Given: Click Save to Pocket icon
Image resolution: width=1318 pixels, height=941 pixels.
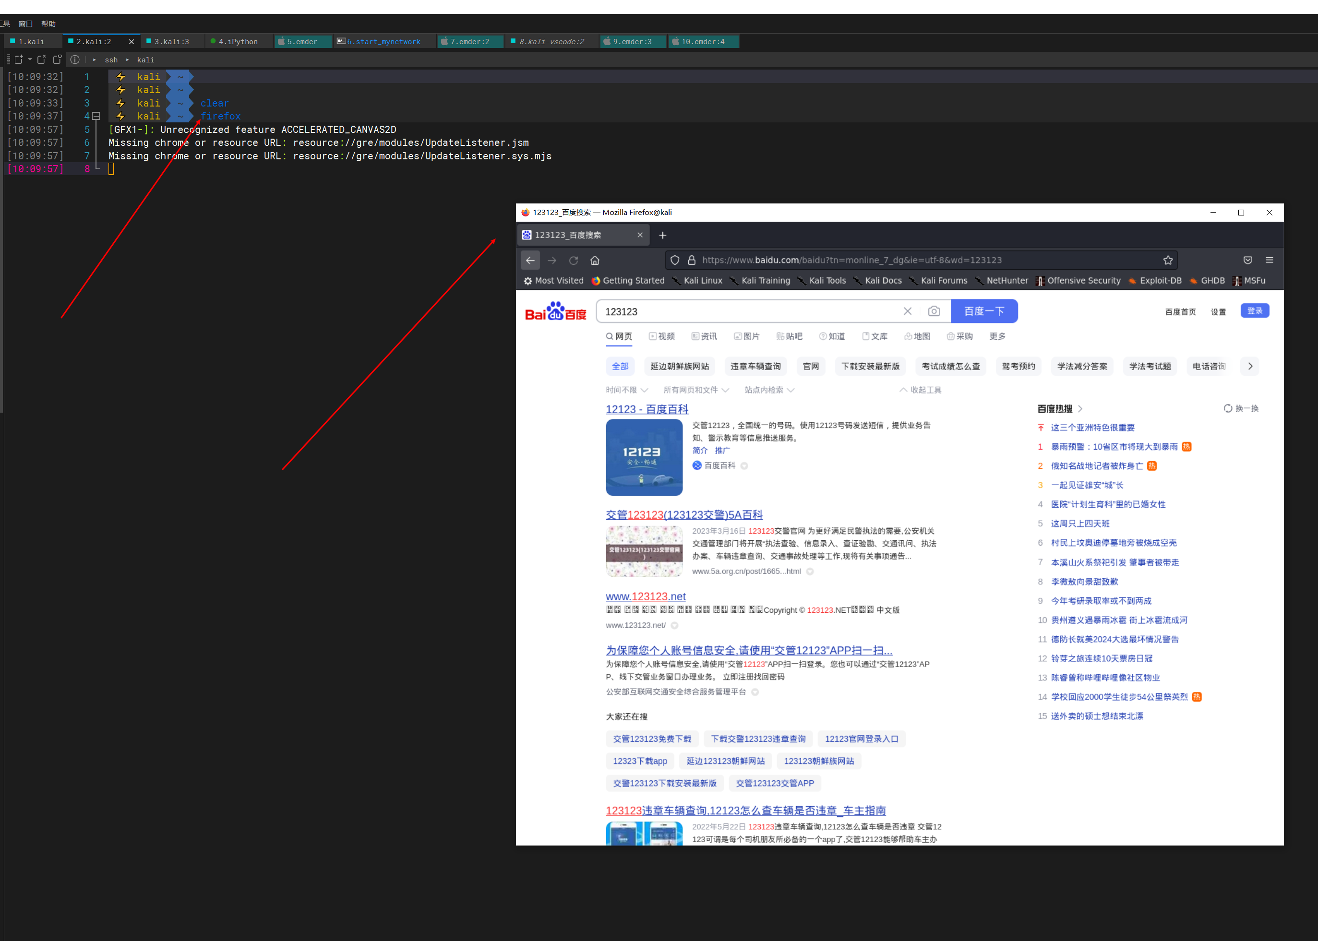Looking at the screenshot, I should click(x=1248, y=260).
